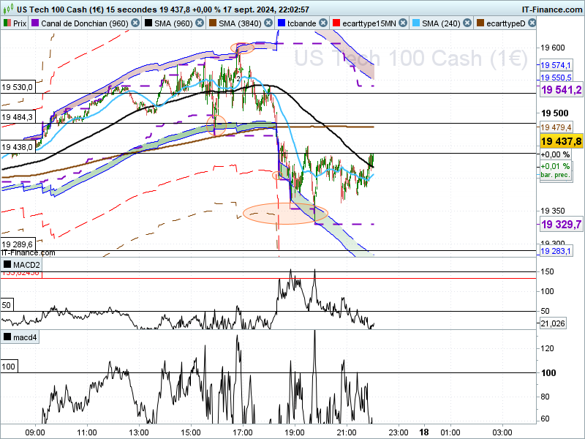Open the SMA (3840) label
The width and height of the screenshot is (585, 439).
coord(240,23)
